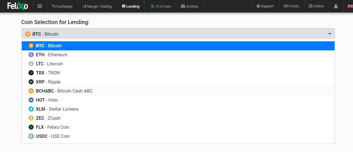Click the black TRON coin icon

click(31, 73)
